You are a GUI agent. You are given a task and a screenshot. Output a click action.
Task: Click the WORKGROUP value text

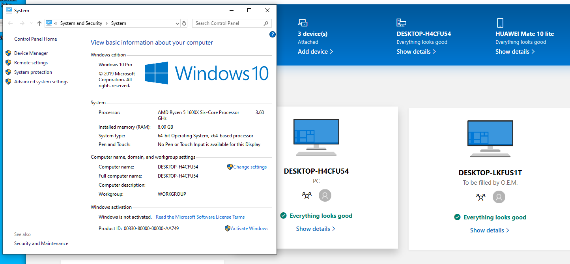[x=172, y=194]
